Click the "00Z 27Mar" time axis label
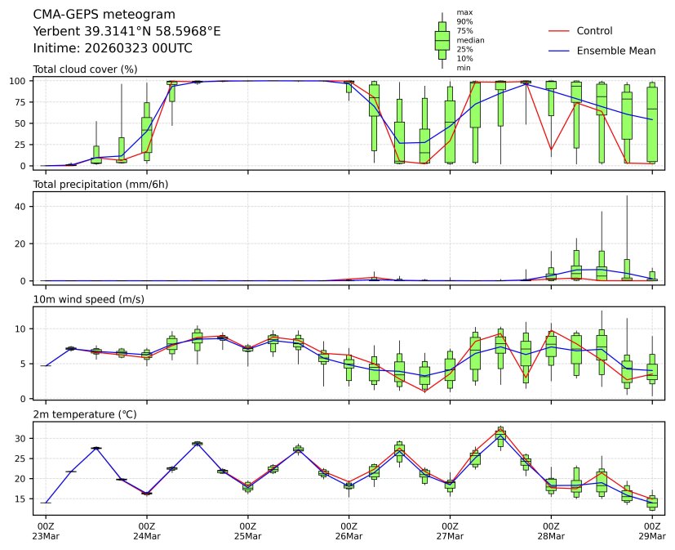The height and width of the screenshot is (550, 675). [x=450, y=530]
